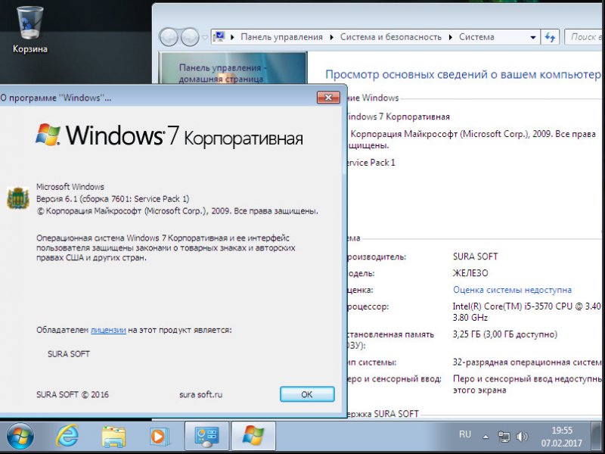Screen dimensions: 605x454
Task: Open recent pages dropdown next to nav arrows
Action: coord(205,37)
